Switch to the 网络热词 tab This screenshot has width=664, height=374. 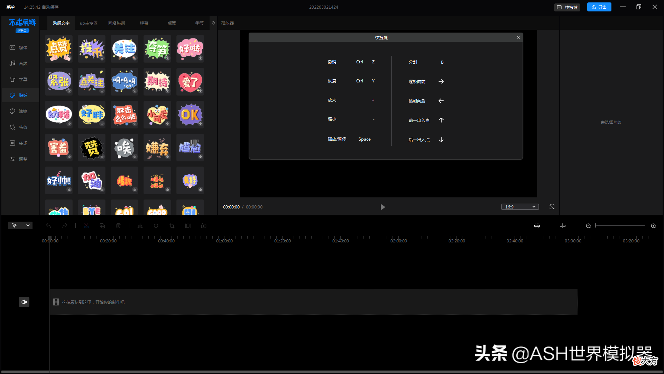point(117,23)
